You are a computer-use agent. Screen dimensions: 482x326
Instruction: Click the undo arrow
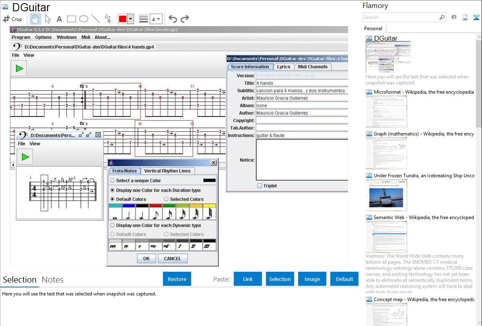(x=173, y=19)
